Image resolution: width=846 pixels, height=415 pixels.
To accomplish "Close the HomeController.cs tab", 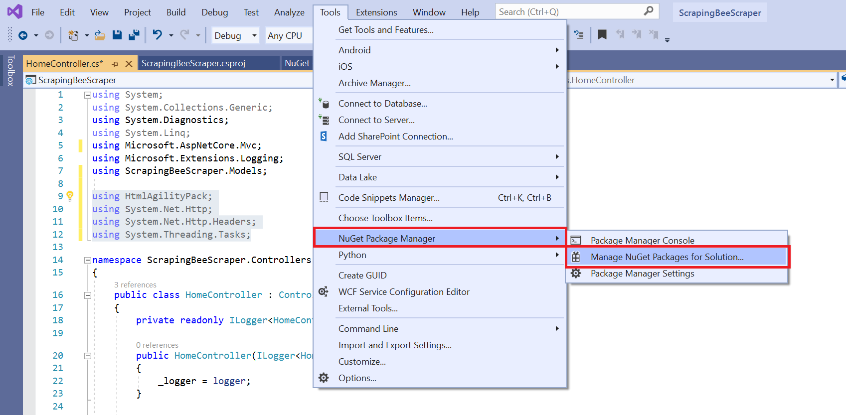I will pos(129,64).
